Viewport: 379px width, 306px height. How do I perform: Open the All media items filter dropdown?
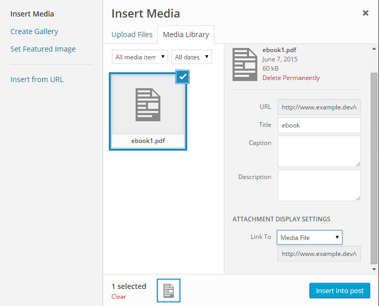click(x=140, y=57)
